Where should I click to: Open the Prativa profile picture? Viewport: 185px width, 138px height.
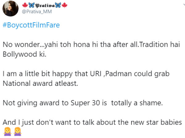10,9
